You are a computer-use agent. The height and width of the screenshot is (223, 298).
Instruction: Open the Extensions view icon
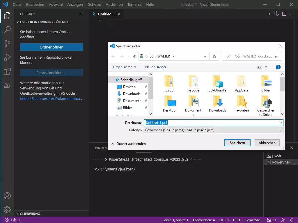pyautogui.click(x=7, y=71)
